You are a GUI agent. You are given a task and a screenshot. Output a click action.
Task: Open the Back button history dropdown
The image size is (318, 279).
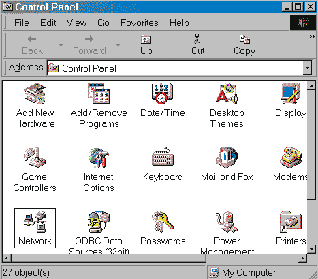pyautogui.click(x=61, y=45)
